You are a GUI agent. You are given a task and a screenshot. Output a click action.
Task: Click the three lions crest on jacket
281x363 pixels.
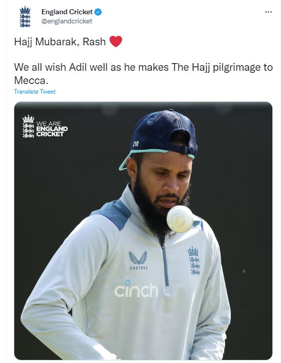(x=194, y=261)
